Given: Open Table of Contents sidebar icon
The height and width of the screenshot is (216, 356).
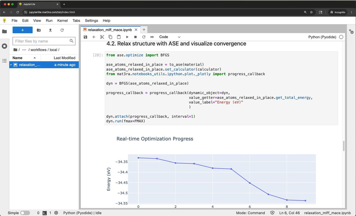Looking at the screenshot, I should [x=4, y=60].
